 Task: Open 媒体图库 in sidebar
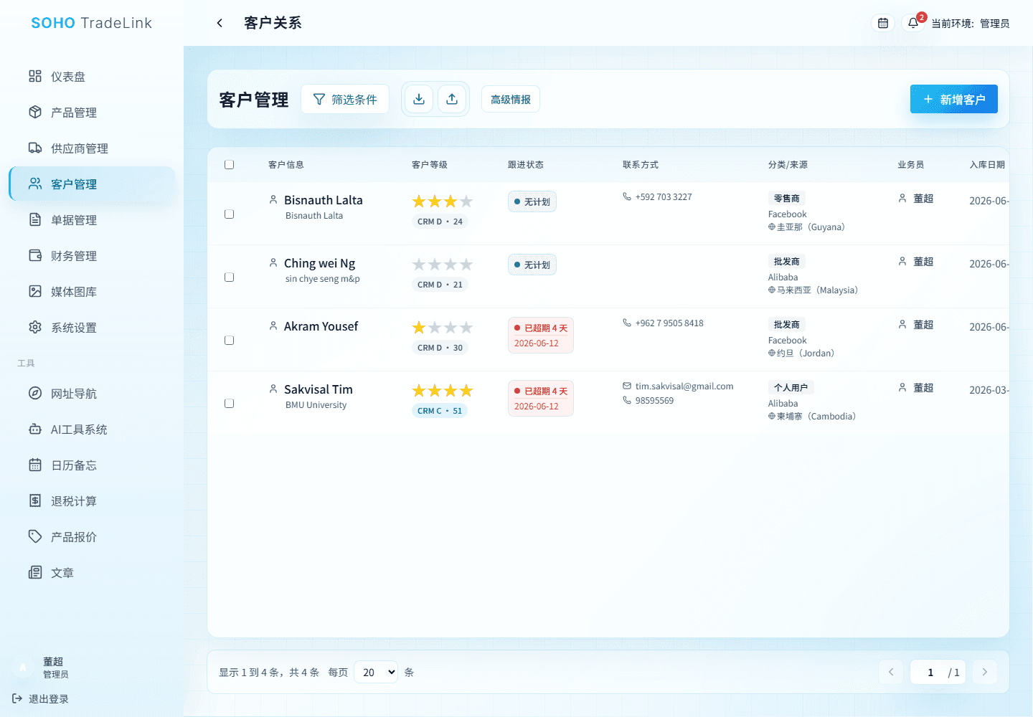tap(92, 291)
